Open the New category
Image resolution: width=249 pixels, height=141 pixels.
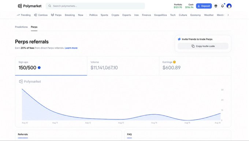coord(81,15)
